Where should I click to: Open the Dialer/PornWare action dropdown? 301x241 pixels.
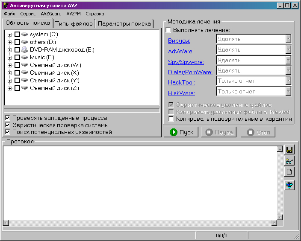(x=288, y=71)
